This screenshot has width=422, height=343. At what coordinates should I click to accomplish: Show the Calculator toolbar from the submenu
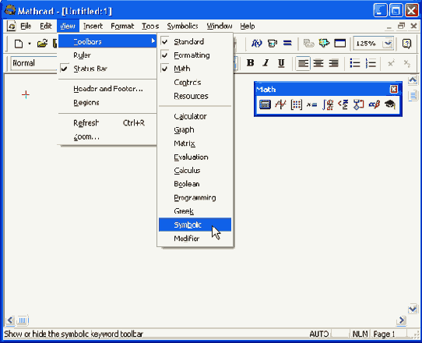[x=195, y=116]
